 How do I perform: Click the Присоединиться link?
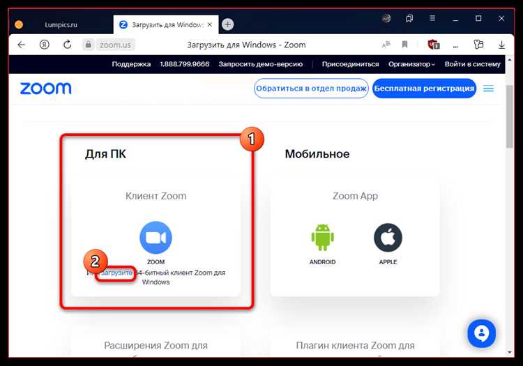350,64
